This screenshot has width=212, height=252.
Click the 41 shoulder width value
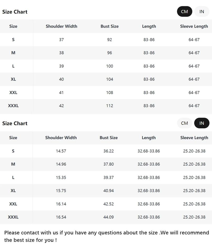pos(61,93)
